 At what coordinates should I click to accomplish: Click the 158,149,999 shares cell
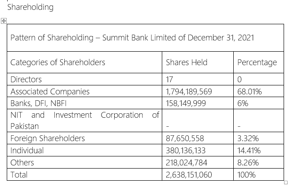[x=198, y=103]
